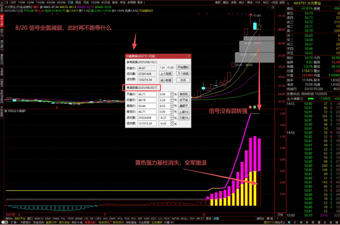
Task: Activate the 叠加 overlay tool
Action: 225,3
